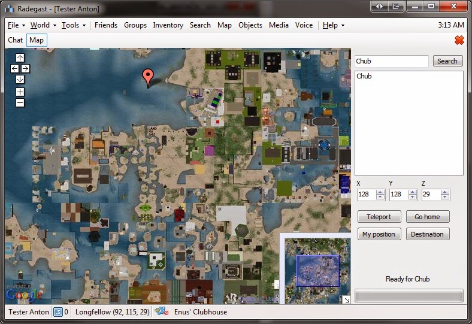Click the no-fly status icon
Image resolution: width=472 pixels, height=324 pixels.
pos(162,311)
